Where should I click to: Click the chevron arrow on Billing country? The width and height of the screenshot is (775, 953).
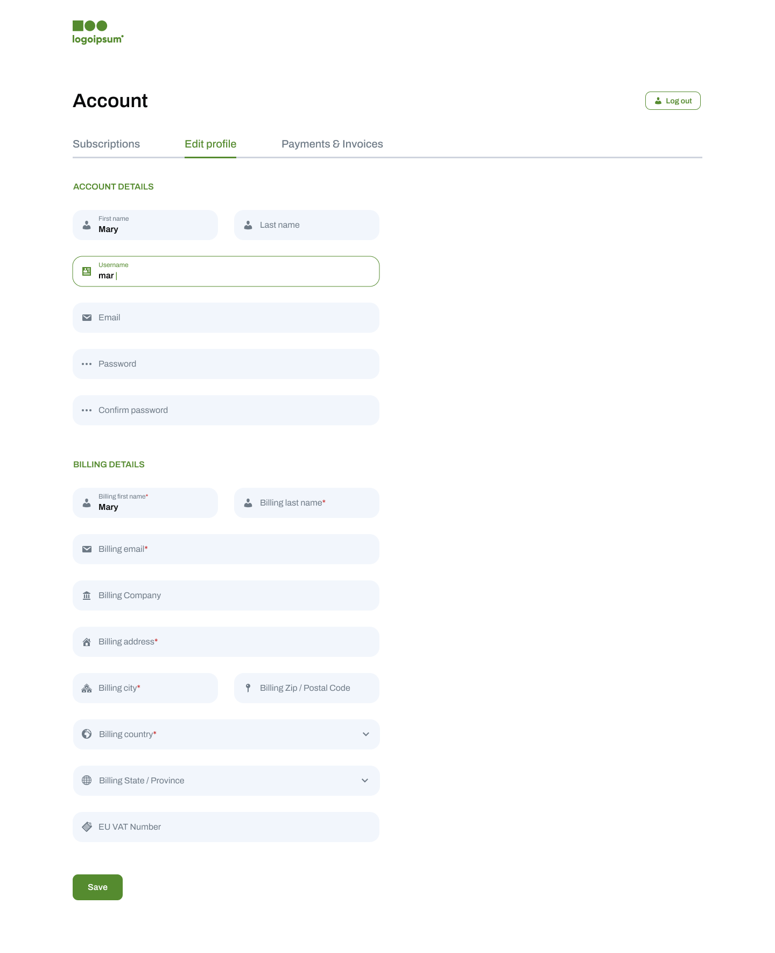[x=366, y=734]
